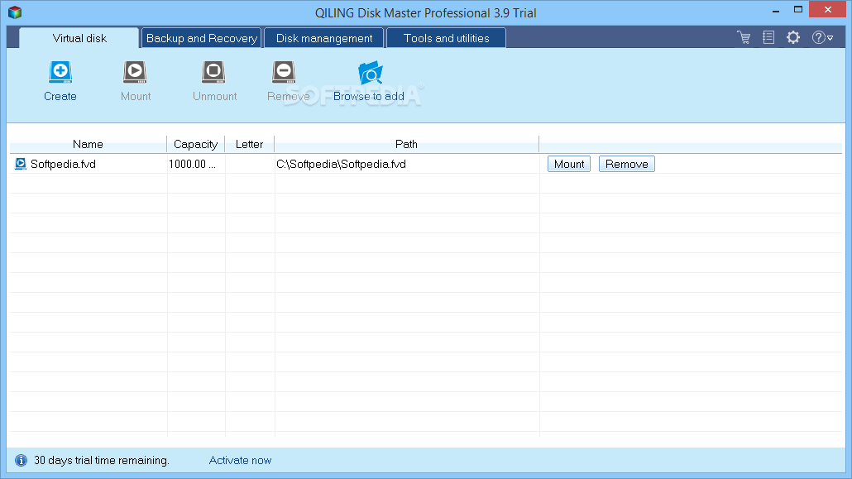Maximize the QILING Disk Master window
The image size is (852, 479).
tap(798, 10)
